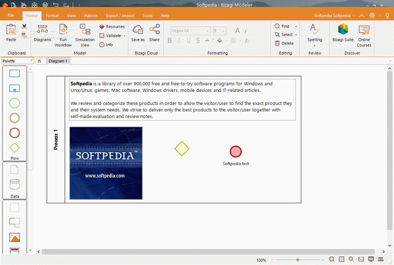Expand the Select dropdown arrow

[x=295, y=35]
